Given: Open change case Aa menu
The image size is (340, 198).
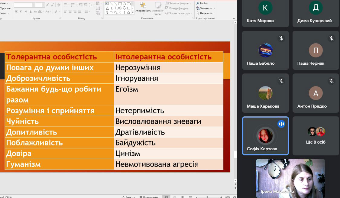Looking at the screenshot, I should point(48,12).
